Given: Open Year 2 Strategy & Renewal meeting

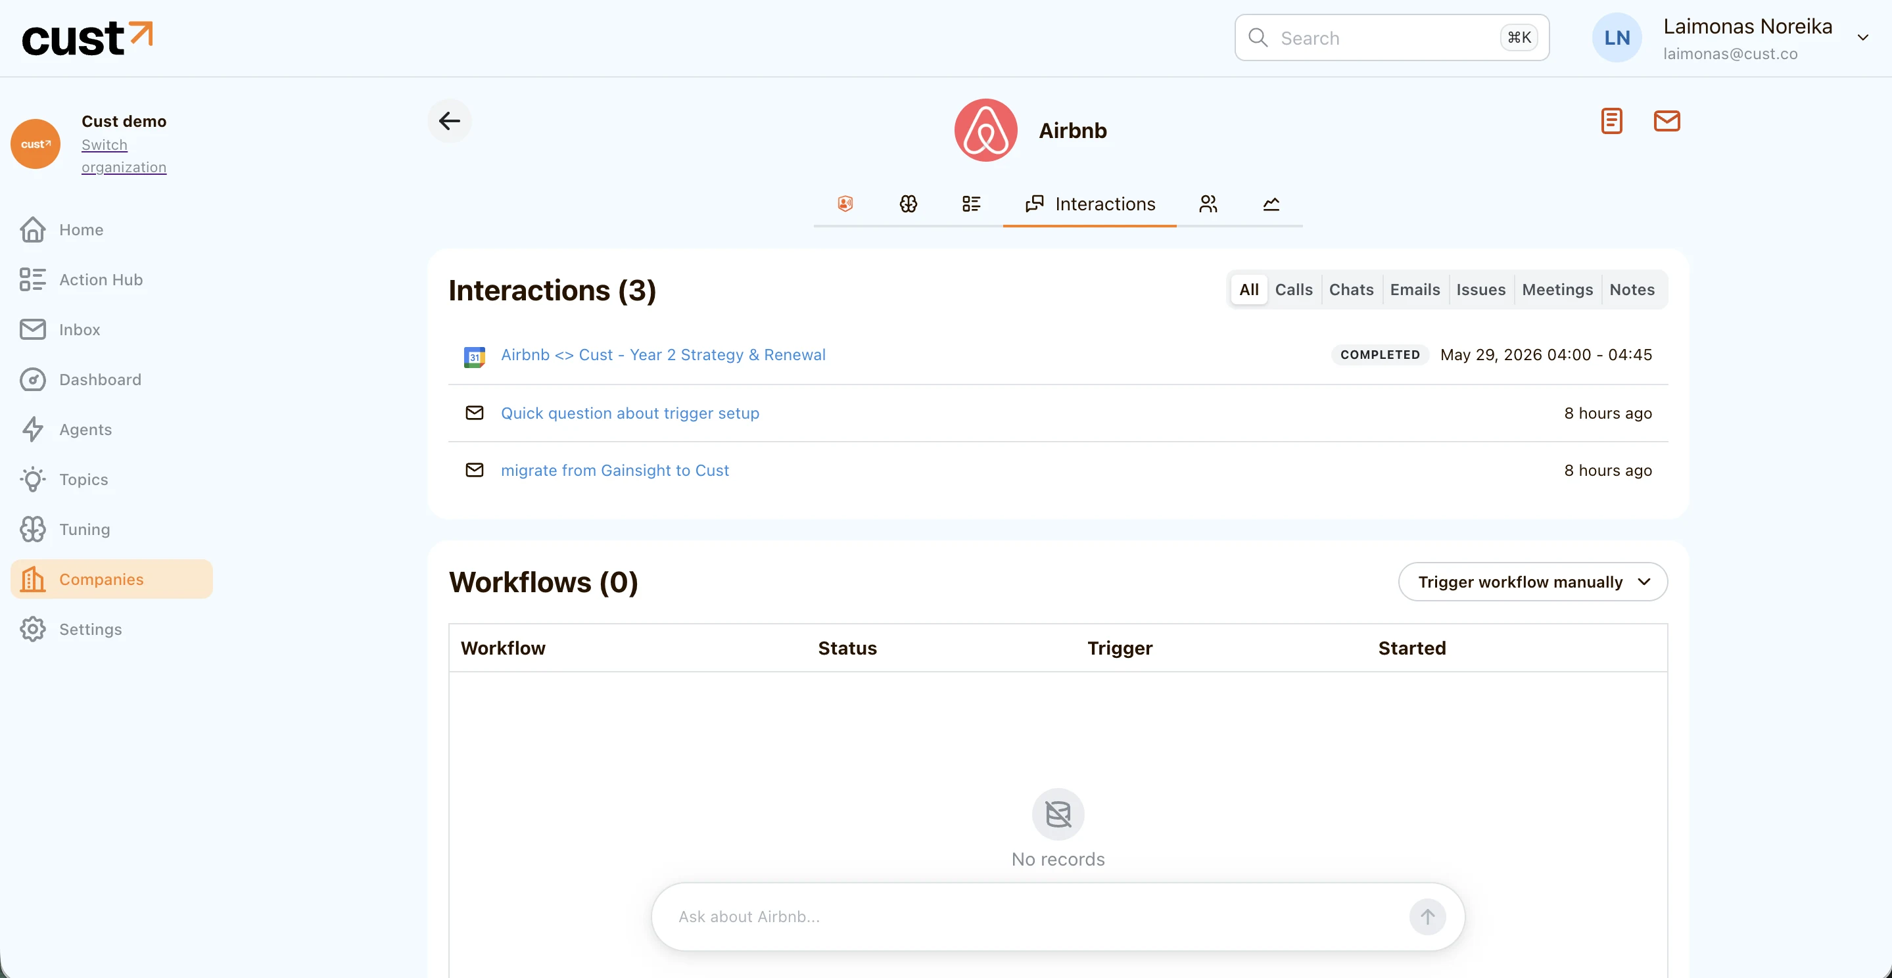Looking at the screenshot, I should [663, 355].
